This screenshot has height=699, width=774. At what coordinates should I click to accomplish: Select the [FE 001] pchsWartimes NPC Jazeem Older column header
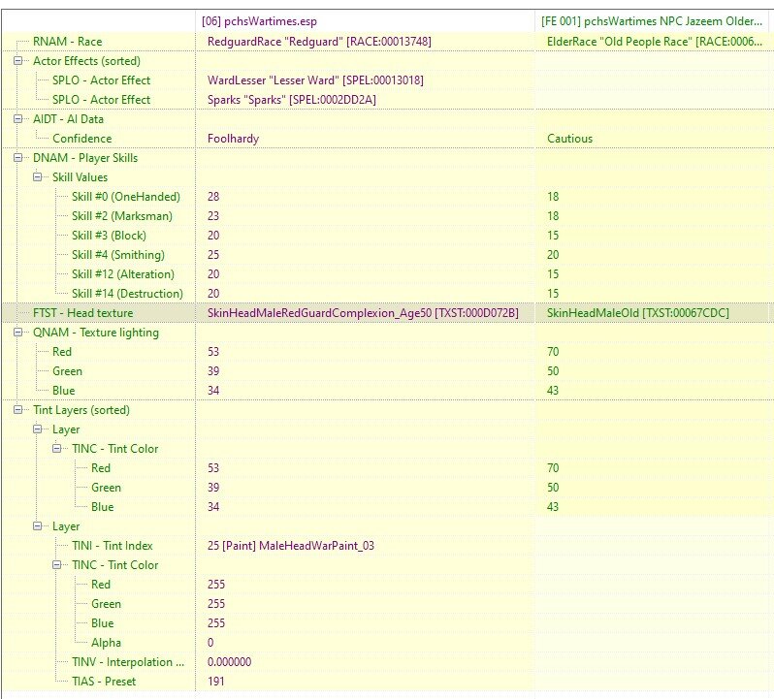652,21
